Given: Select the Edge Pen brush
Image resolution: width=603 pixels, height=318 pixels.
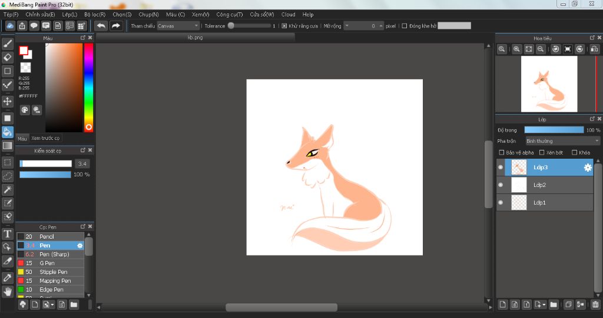Looking at the screenshot, I should click(x=51, y=290).
